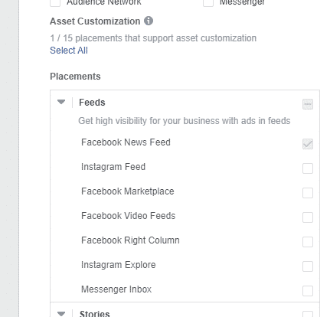The image size is (330, 317).
Task: Check the Audience Network platform checkbox
Action: [55, 3]
